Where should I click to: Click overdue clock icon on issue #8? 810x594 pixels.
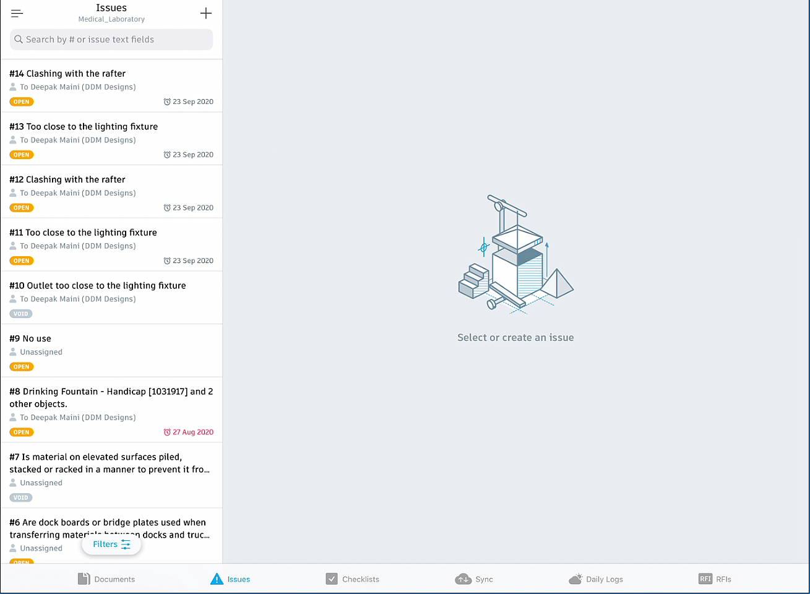(167, 432)
